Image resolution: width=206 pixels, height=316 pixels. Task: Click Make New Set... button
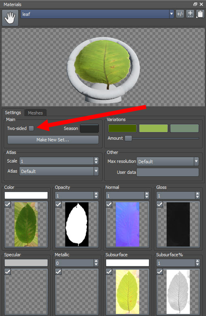click(53, 140)
